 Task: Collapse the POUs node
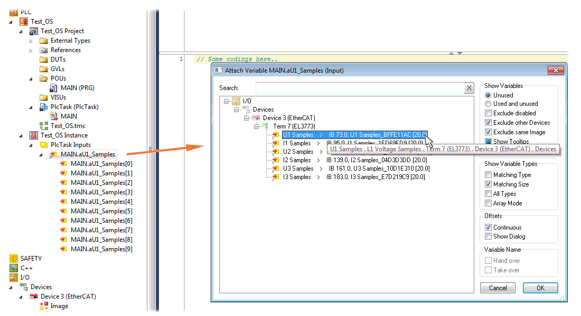(31, 79)
